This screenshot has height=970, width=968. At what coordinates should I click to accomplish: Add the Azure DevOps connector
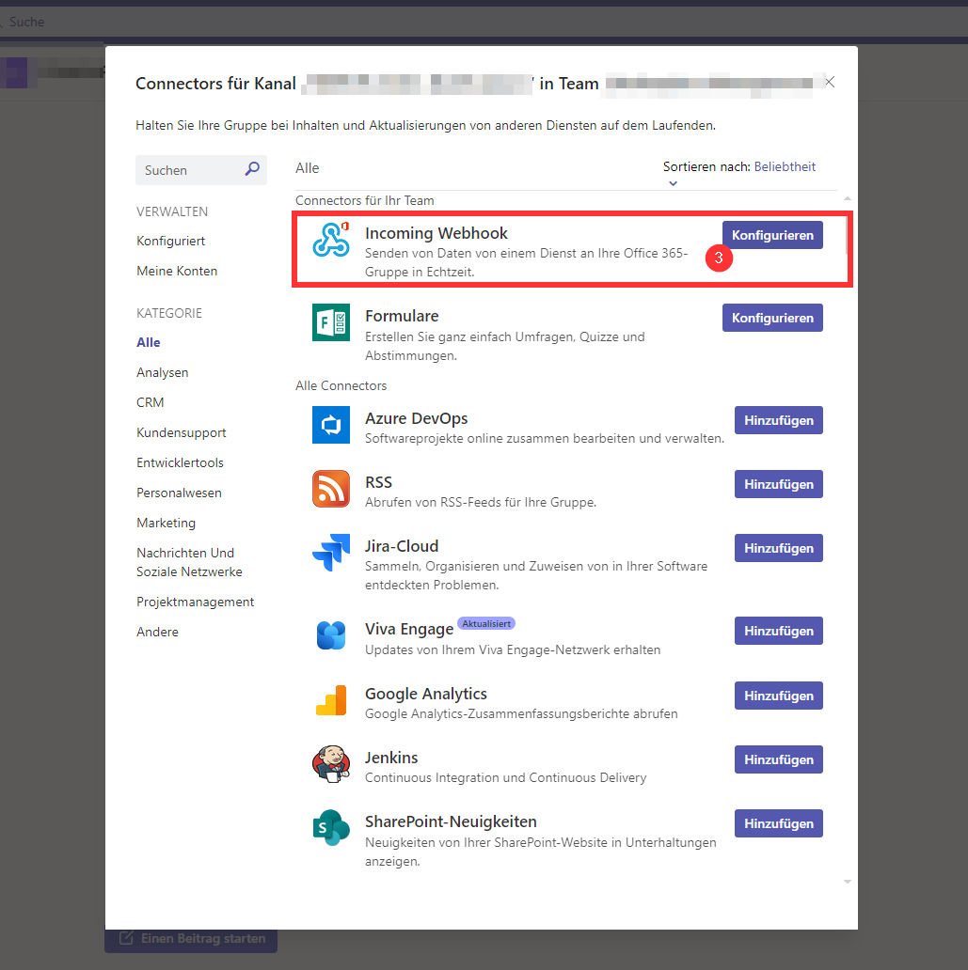click(779, 421)
